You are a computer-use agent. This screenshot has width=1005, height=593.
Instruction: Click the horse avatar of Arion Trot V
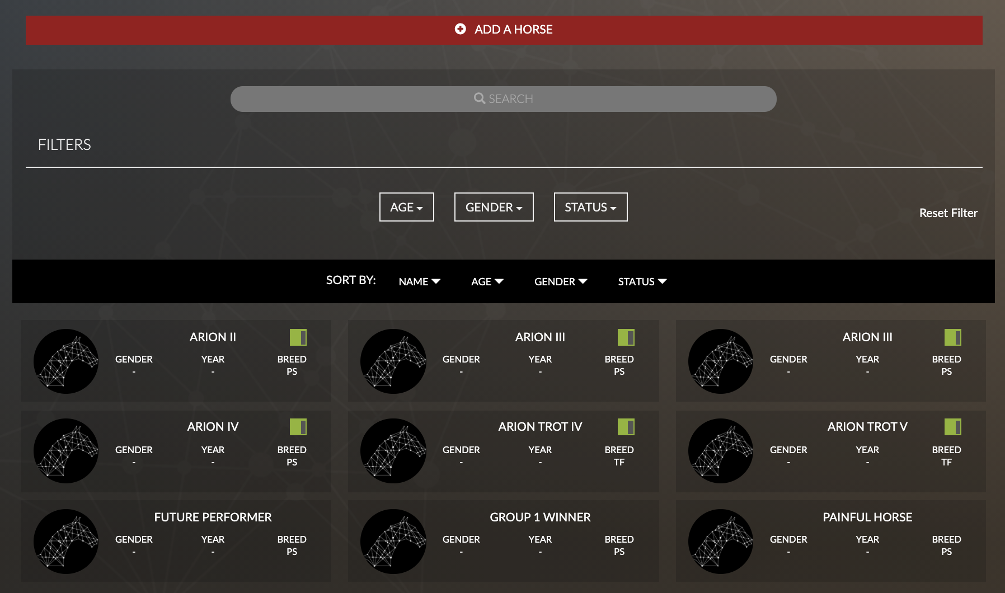(721, 451)
